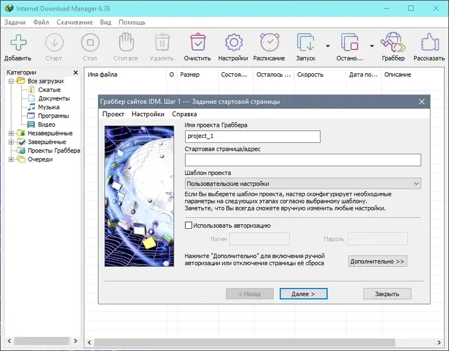Viewport: 449px width, 351px height.
Task: Open IDM Settings (Настройки)
Action: [233, 45]
